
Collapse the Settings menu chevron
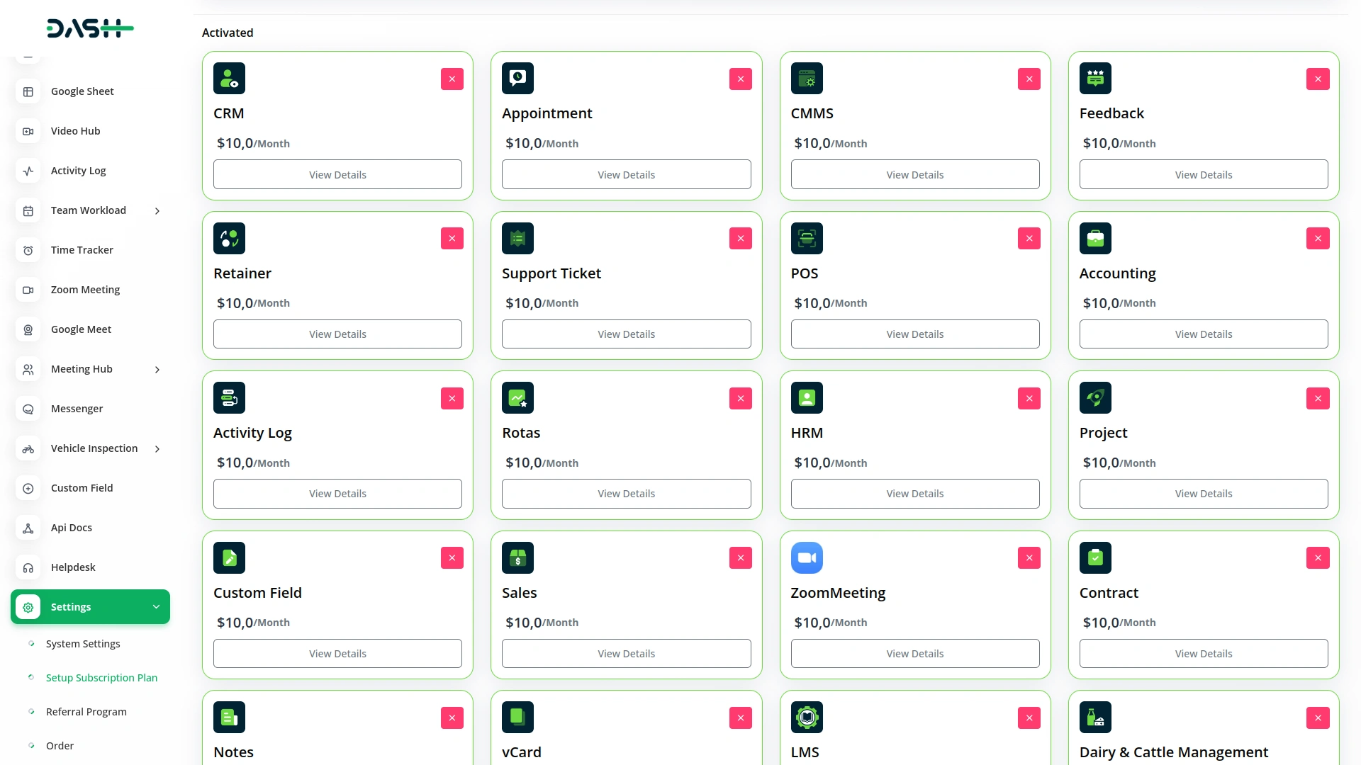pos(156,607)
